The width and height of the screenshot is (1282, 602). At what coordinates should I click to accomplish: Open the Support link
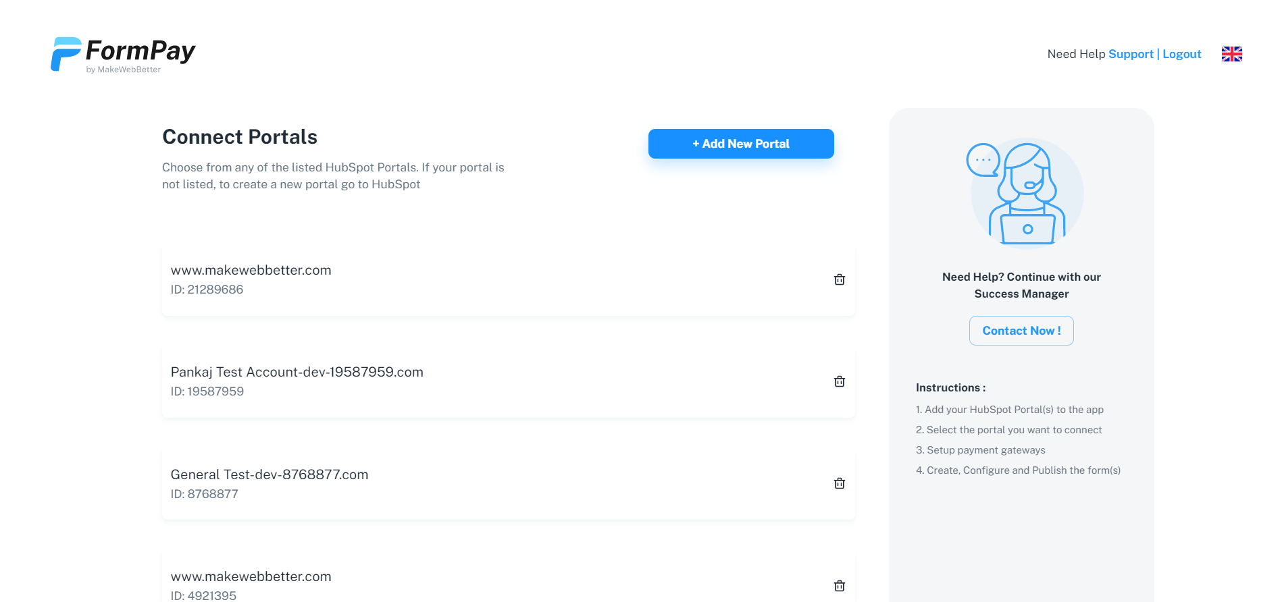[x=1131, y=54]
